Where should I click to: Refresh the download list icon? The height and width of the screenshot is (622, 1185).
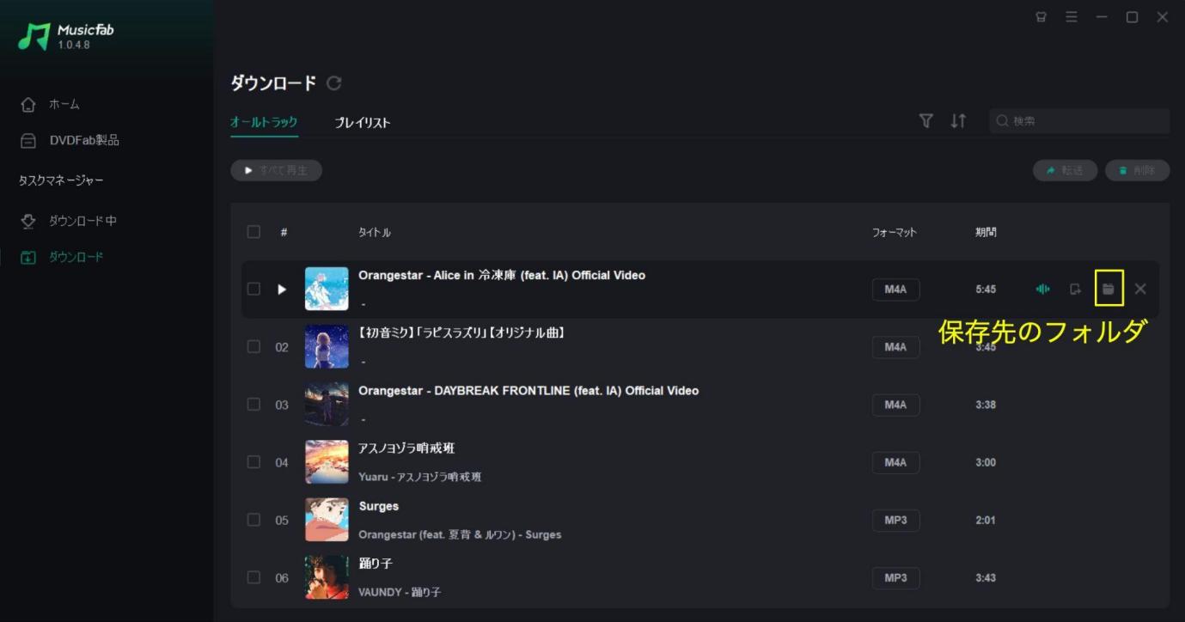click(334, 83)
